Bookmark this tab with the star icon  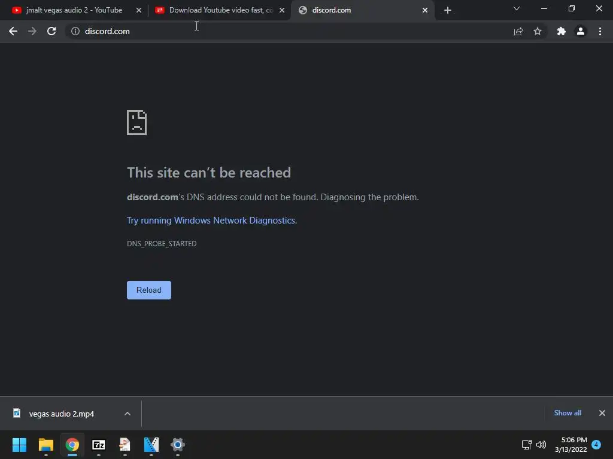click(x=538, y=31)
